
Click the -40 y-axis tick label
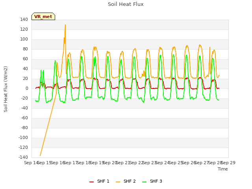click(24, 108)
